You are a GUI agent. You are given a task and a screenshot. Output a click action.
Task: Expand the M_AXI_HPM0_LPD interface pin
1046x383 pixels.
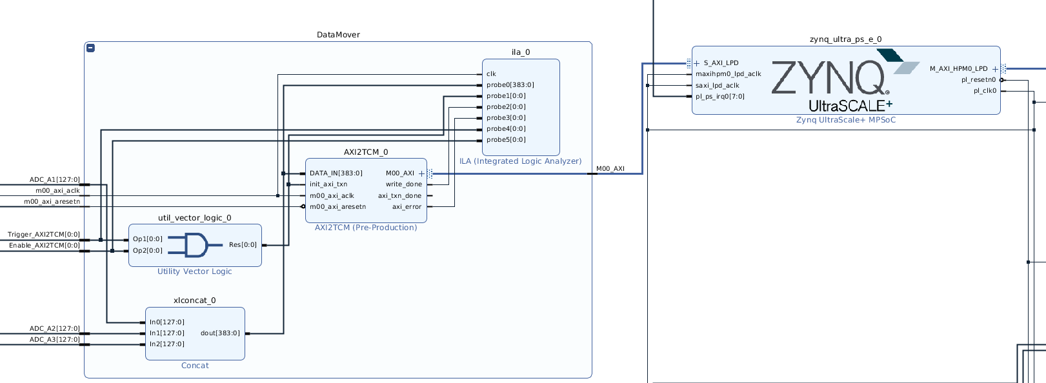995,69
